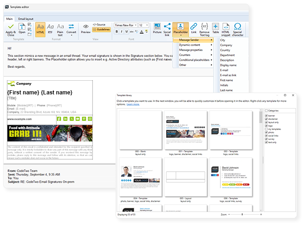Expand the Dynamic content submenu
The width and height of the screenshot is (307, 228).
point(195,45)
